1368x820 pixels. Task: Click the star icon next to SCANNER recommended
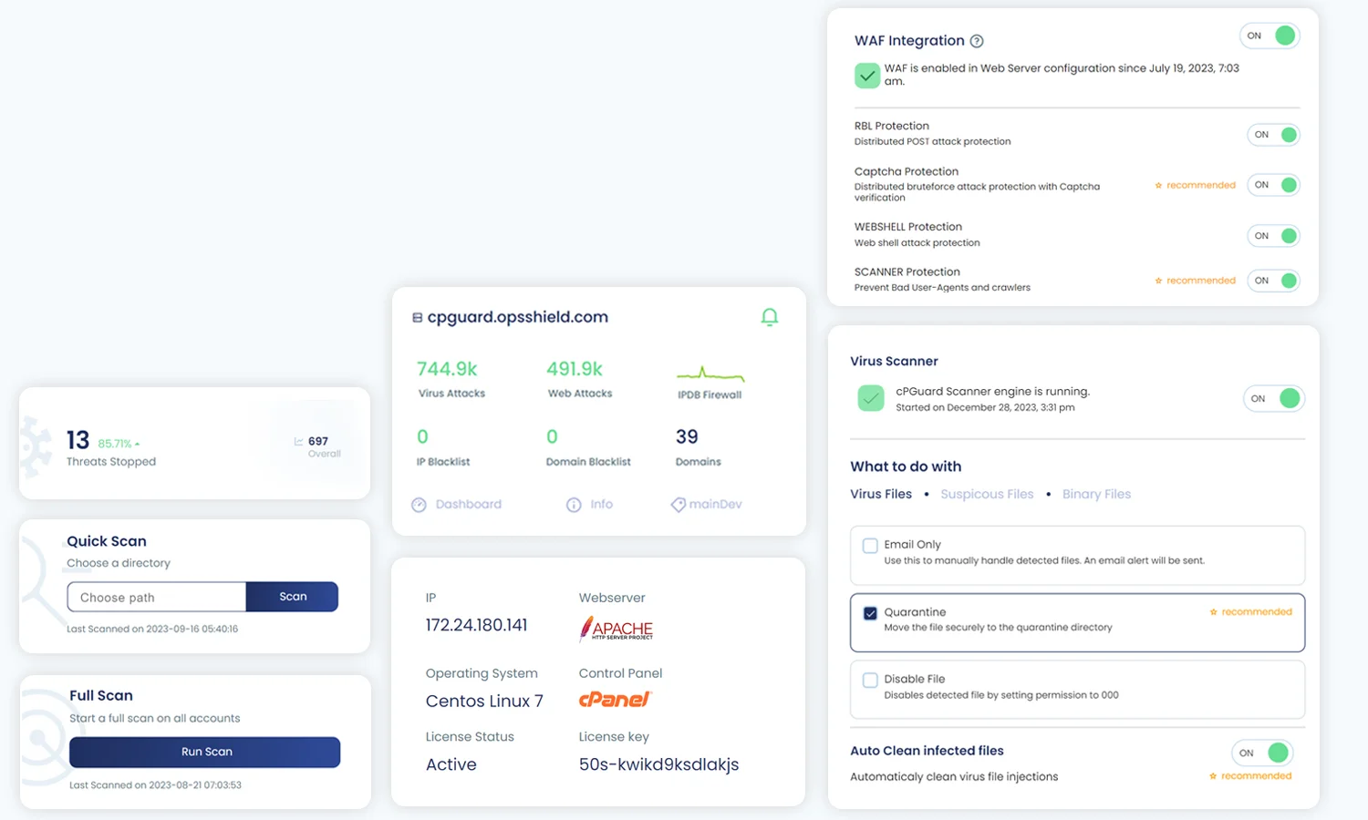1158,281
